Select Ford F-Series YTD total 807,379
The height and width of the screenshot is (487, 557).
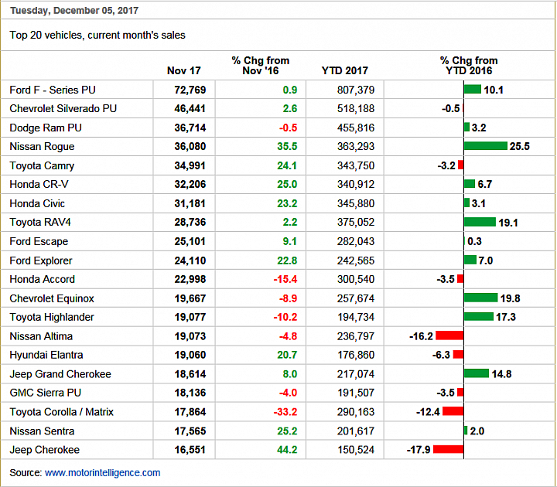click(356, 90)
